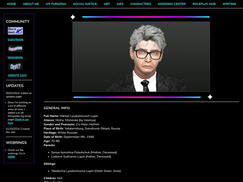Click the Place of Birth line

(x=82, y=129)
